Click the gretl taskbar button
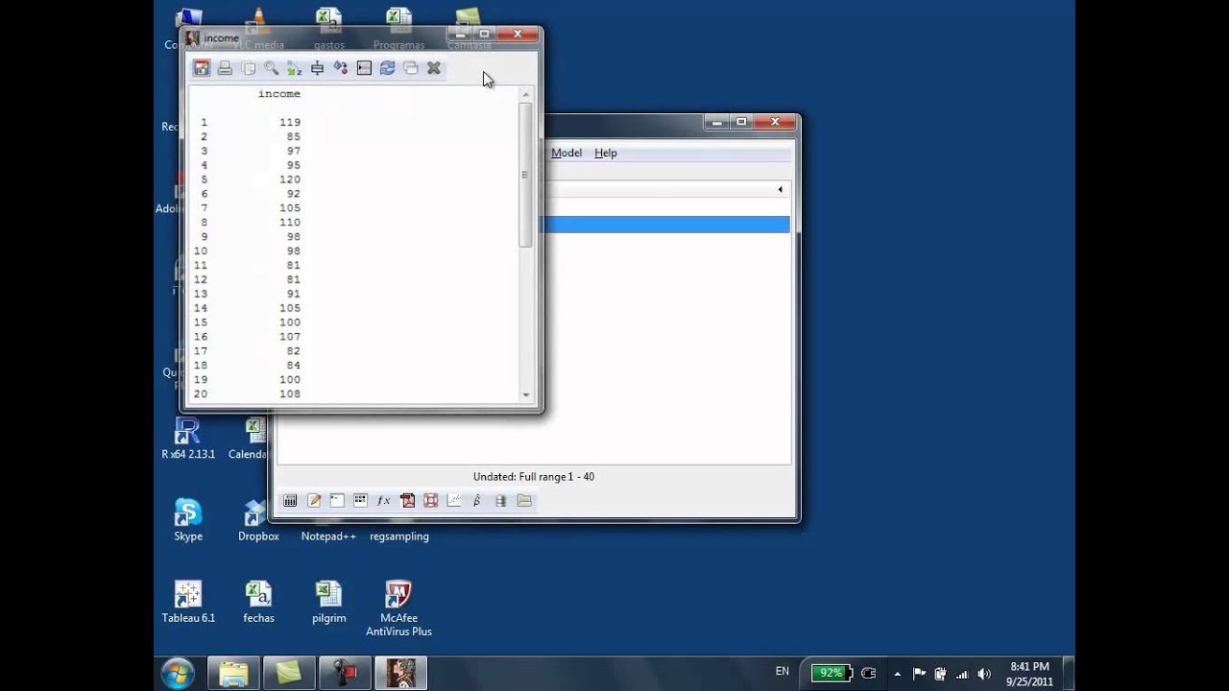This screenshot has height=691, width=1229. click(x=400, y=673)
